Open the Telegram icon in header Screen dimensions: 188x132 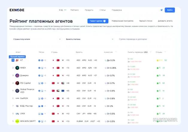point(161,10)
